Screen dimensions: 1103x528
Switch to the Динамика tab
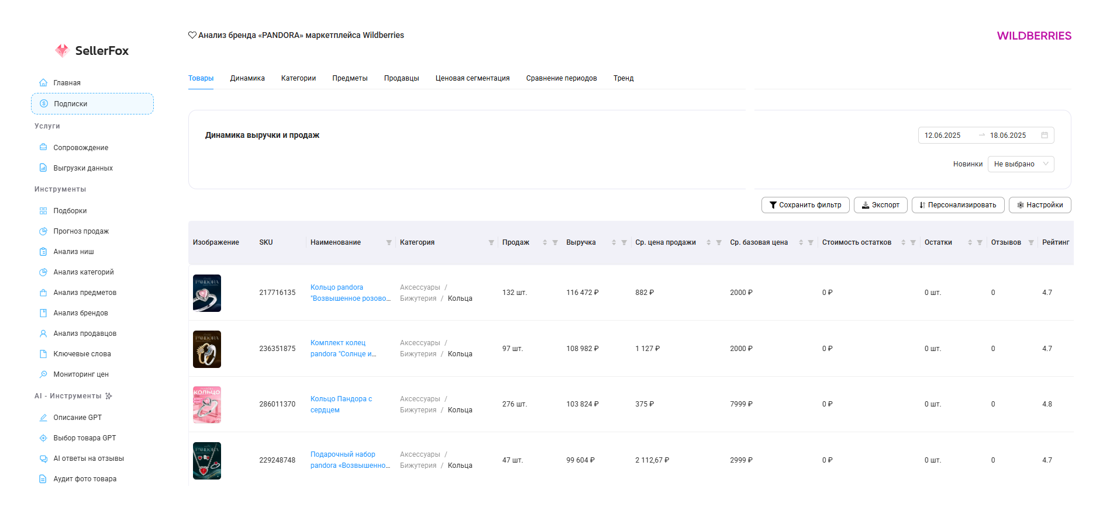coord(247,78)
